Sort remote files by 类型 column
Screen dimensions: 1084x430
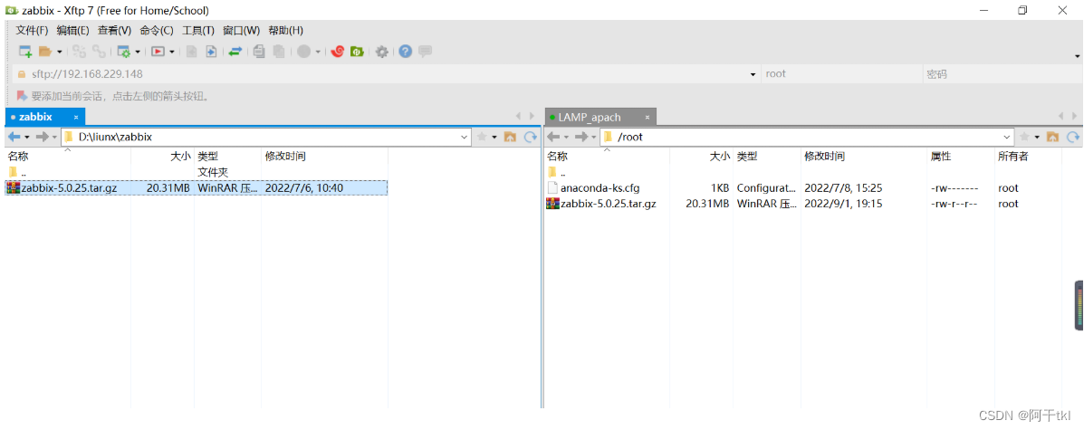(767, 157)
